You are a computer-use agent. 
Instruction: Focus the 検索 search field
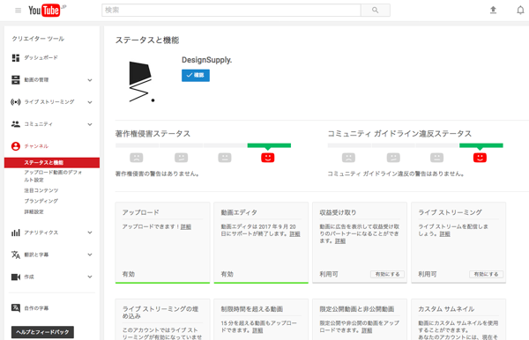point(231,10)
